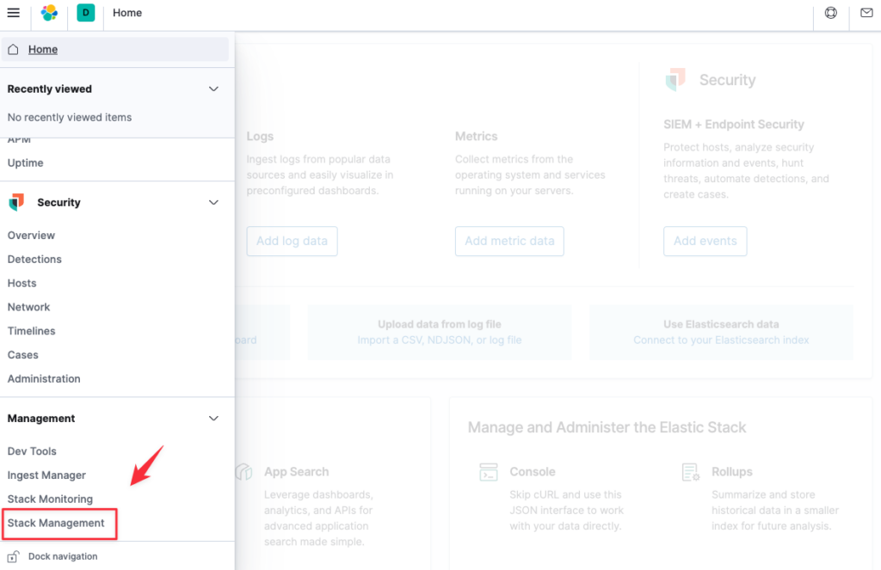
Task: Open Uptime from the sidebar
Action: click(25, 162)
